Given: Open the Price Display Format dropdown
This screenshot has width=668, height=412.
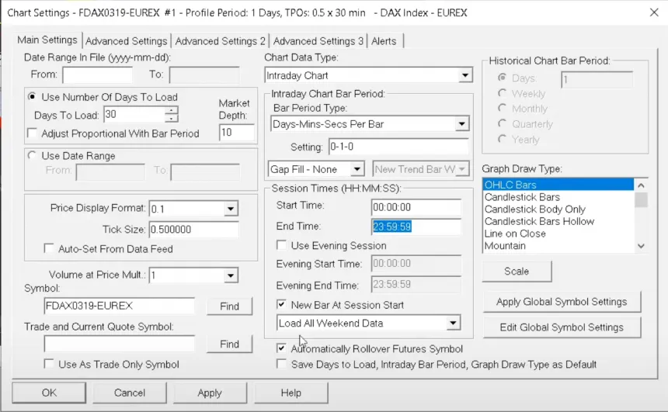Looking at the screenshot, I should [230, 209].
